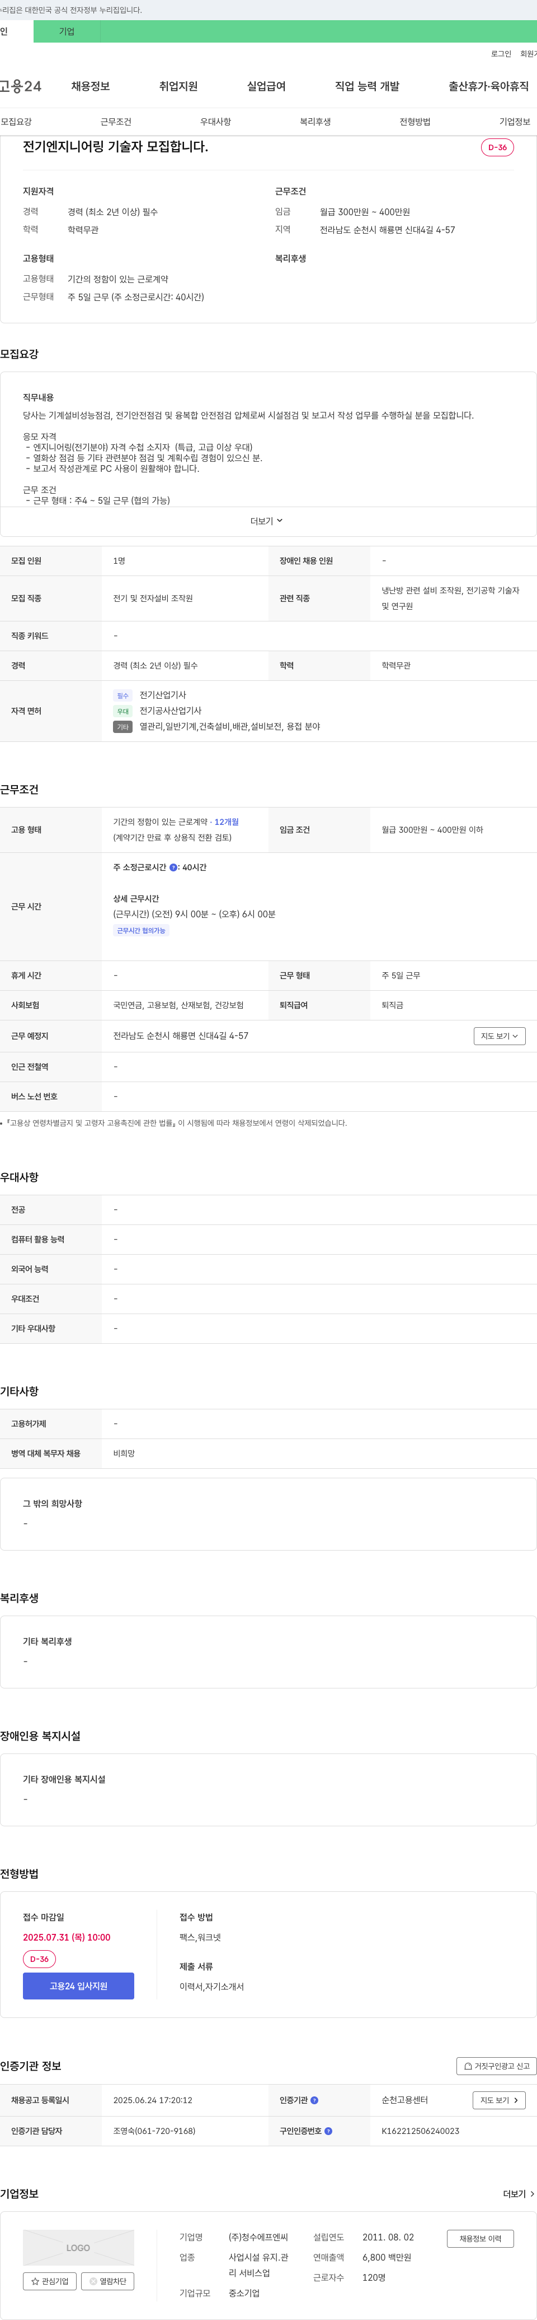The width and height of the screenshot is (537, 2320).
Task: Open the 인증기관 help icon
Action: [314, 2100]
